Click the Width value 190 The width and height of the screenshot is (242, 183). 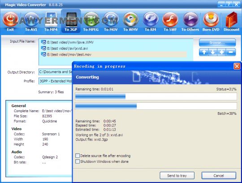(x=45, y=139)
